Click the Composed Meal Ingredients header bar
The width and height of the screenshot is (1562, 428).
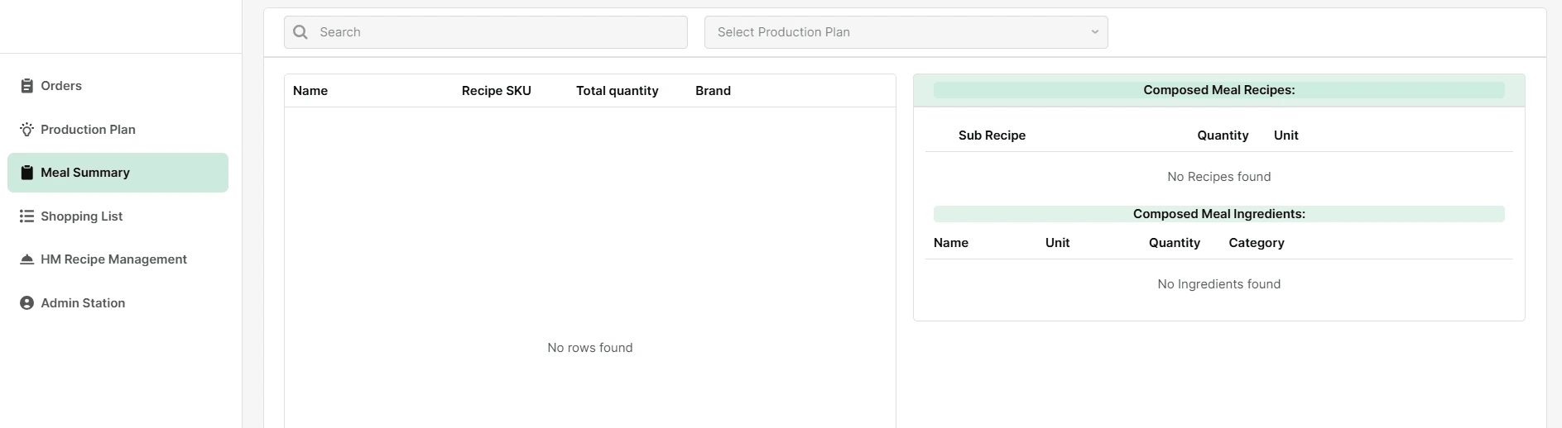pyautogui.click(x=1218, y=214)
